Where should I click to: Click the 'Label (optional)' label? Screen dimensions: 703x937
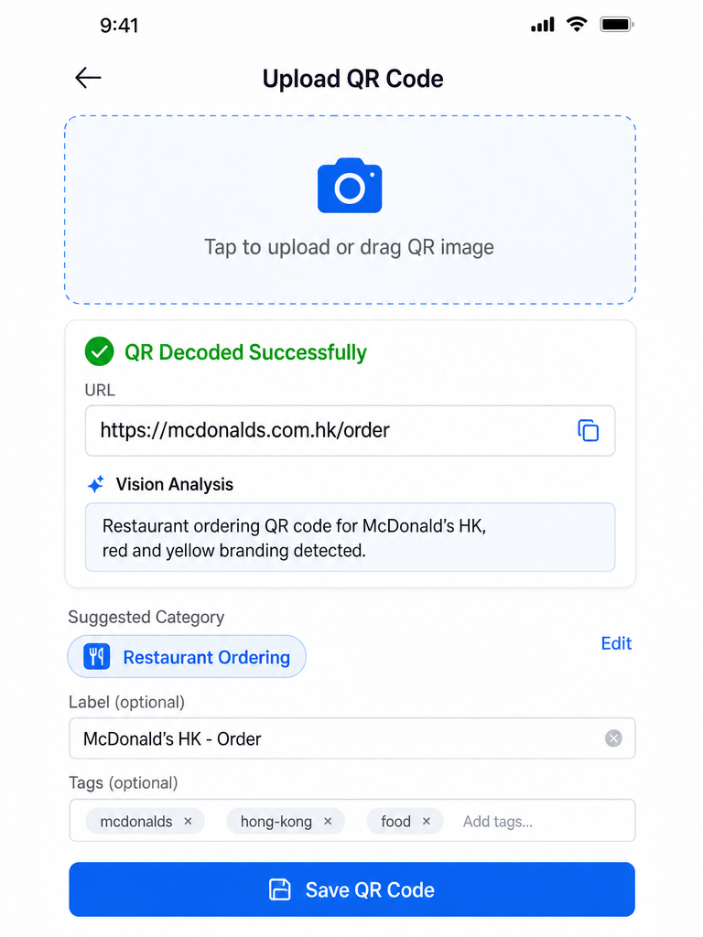[x=126, y=702]
